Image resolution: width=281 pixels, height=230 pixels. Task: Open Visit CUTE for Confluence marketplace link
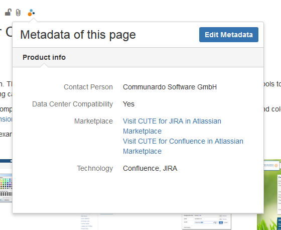point(183,146)
